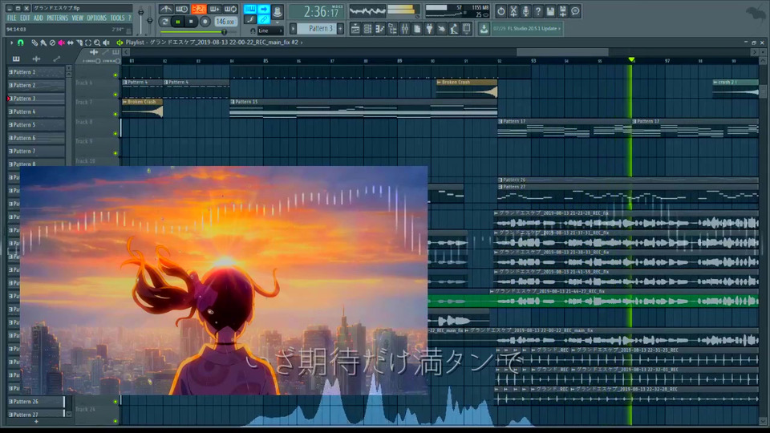The width and height of the screenshot is (770, 433).
Task: Click the 2:36:17 time display
Action: point(317,11)
